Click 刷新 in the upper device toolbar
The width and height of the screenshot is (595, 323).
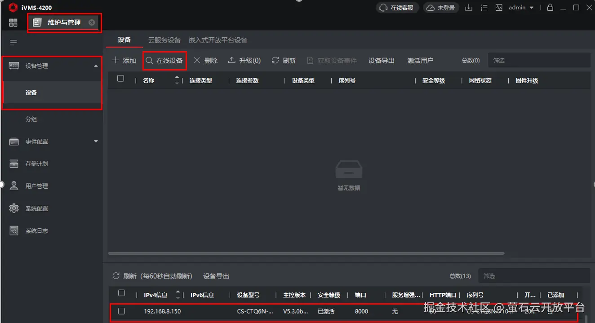click(284, 61)
